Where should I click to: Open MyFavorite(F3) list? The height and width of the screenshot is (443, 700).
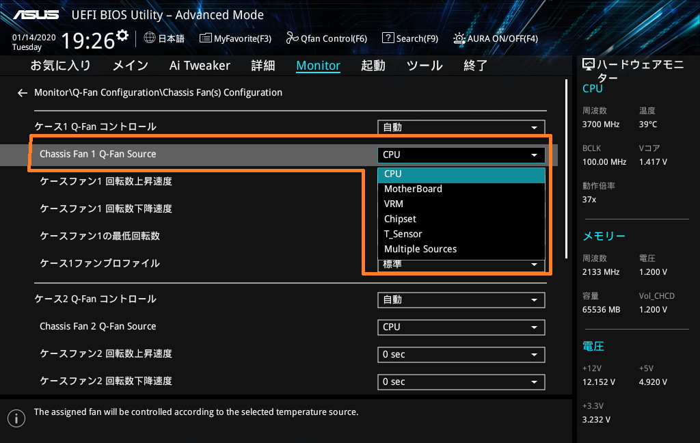click(x=235, y=38)
